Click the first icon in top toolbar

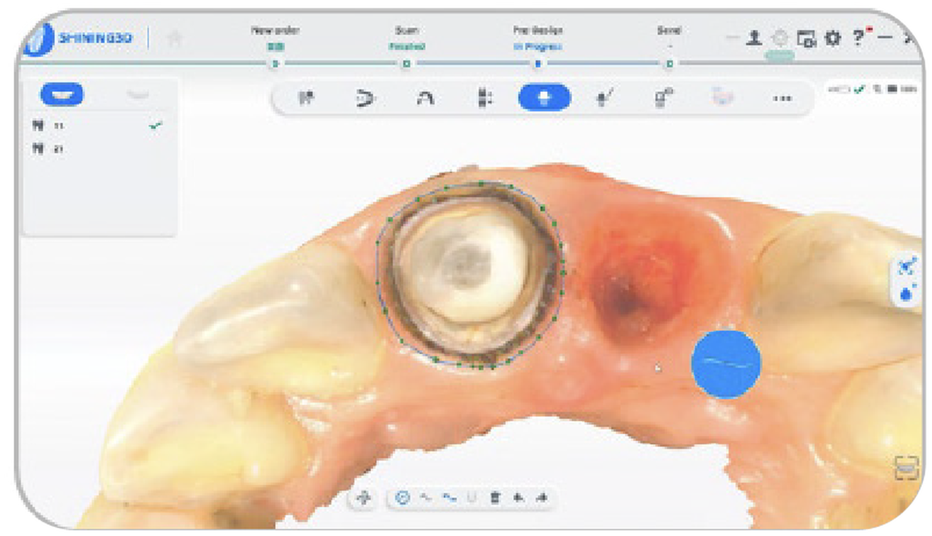[x=306, y=98]
